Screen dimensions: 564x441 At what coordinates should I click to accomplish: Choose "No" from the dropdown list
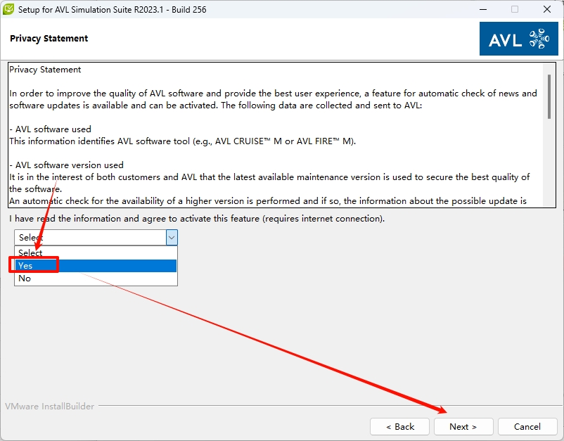96,278
